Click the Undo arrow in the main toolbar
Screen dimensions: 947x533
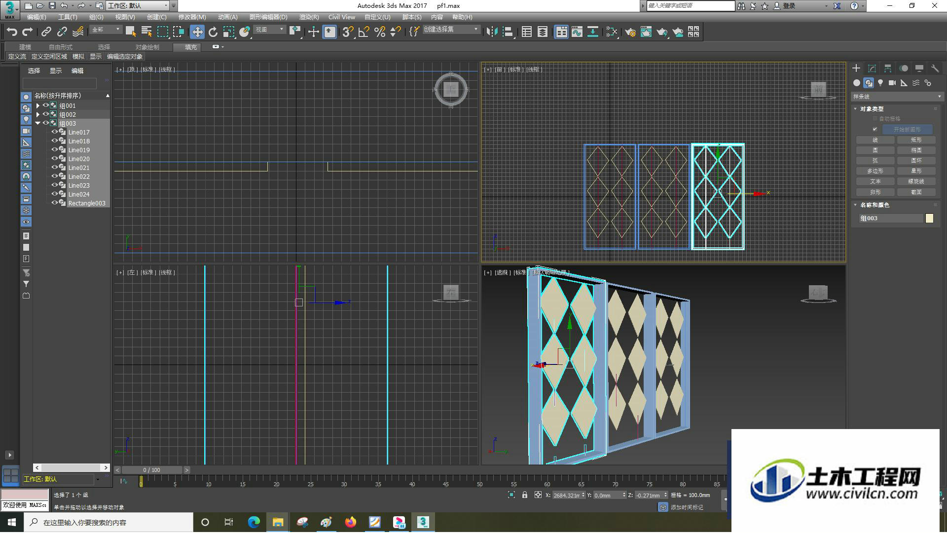12,32
